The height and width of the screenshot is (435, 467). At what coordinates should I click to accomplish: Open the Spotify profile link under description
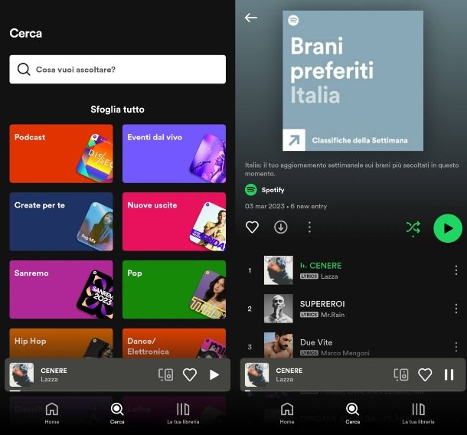[265, 190]
